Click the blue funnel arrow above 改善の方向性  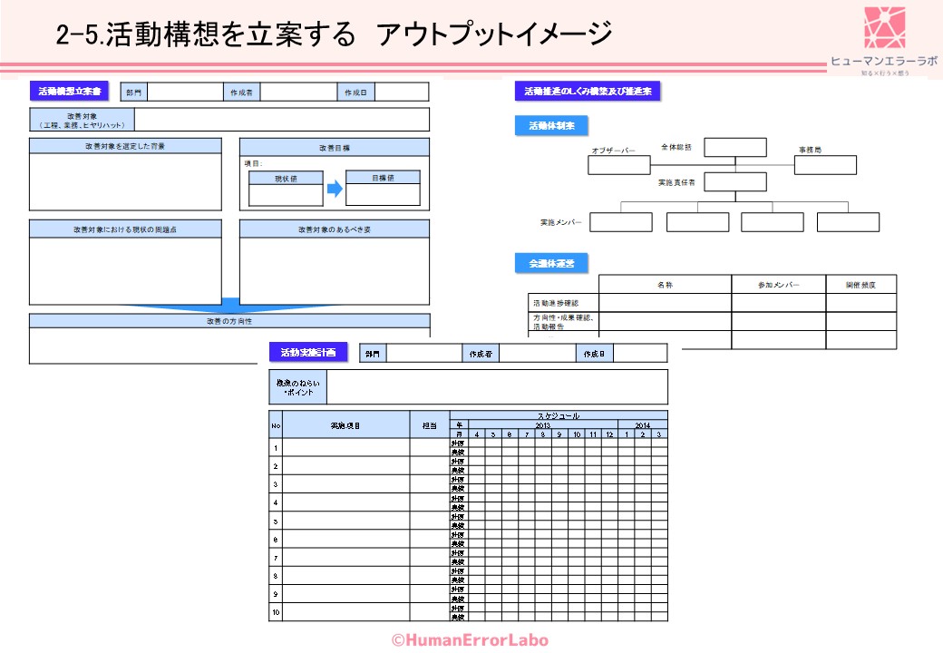[x=229, y=307]
